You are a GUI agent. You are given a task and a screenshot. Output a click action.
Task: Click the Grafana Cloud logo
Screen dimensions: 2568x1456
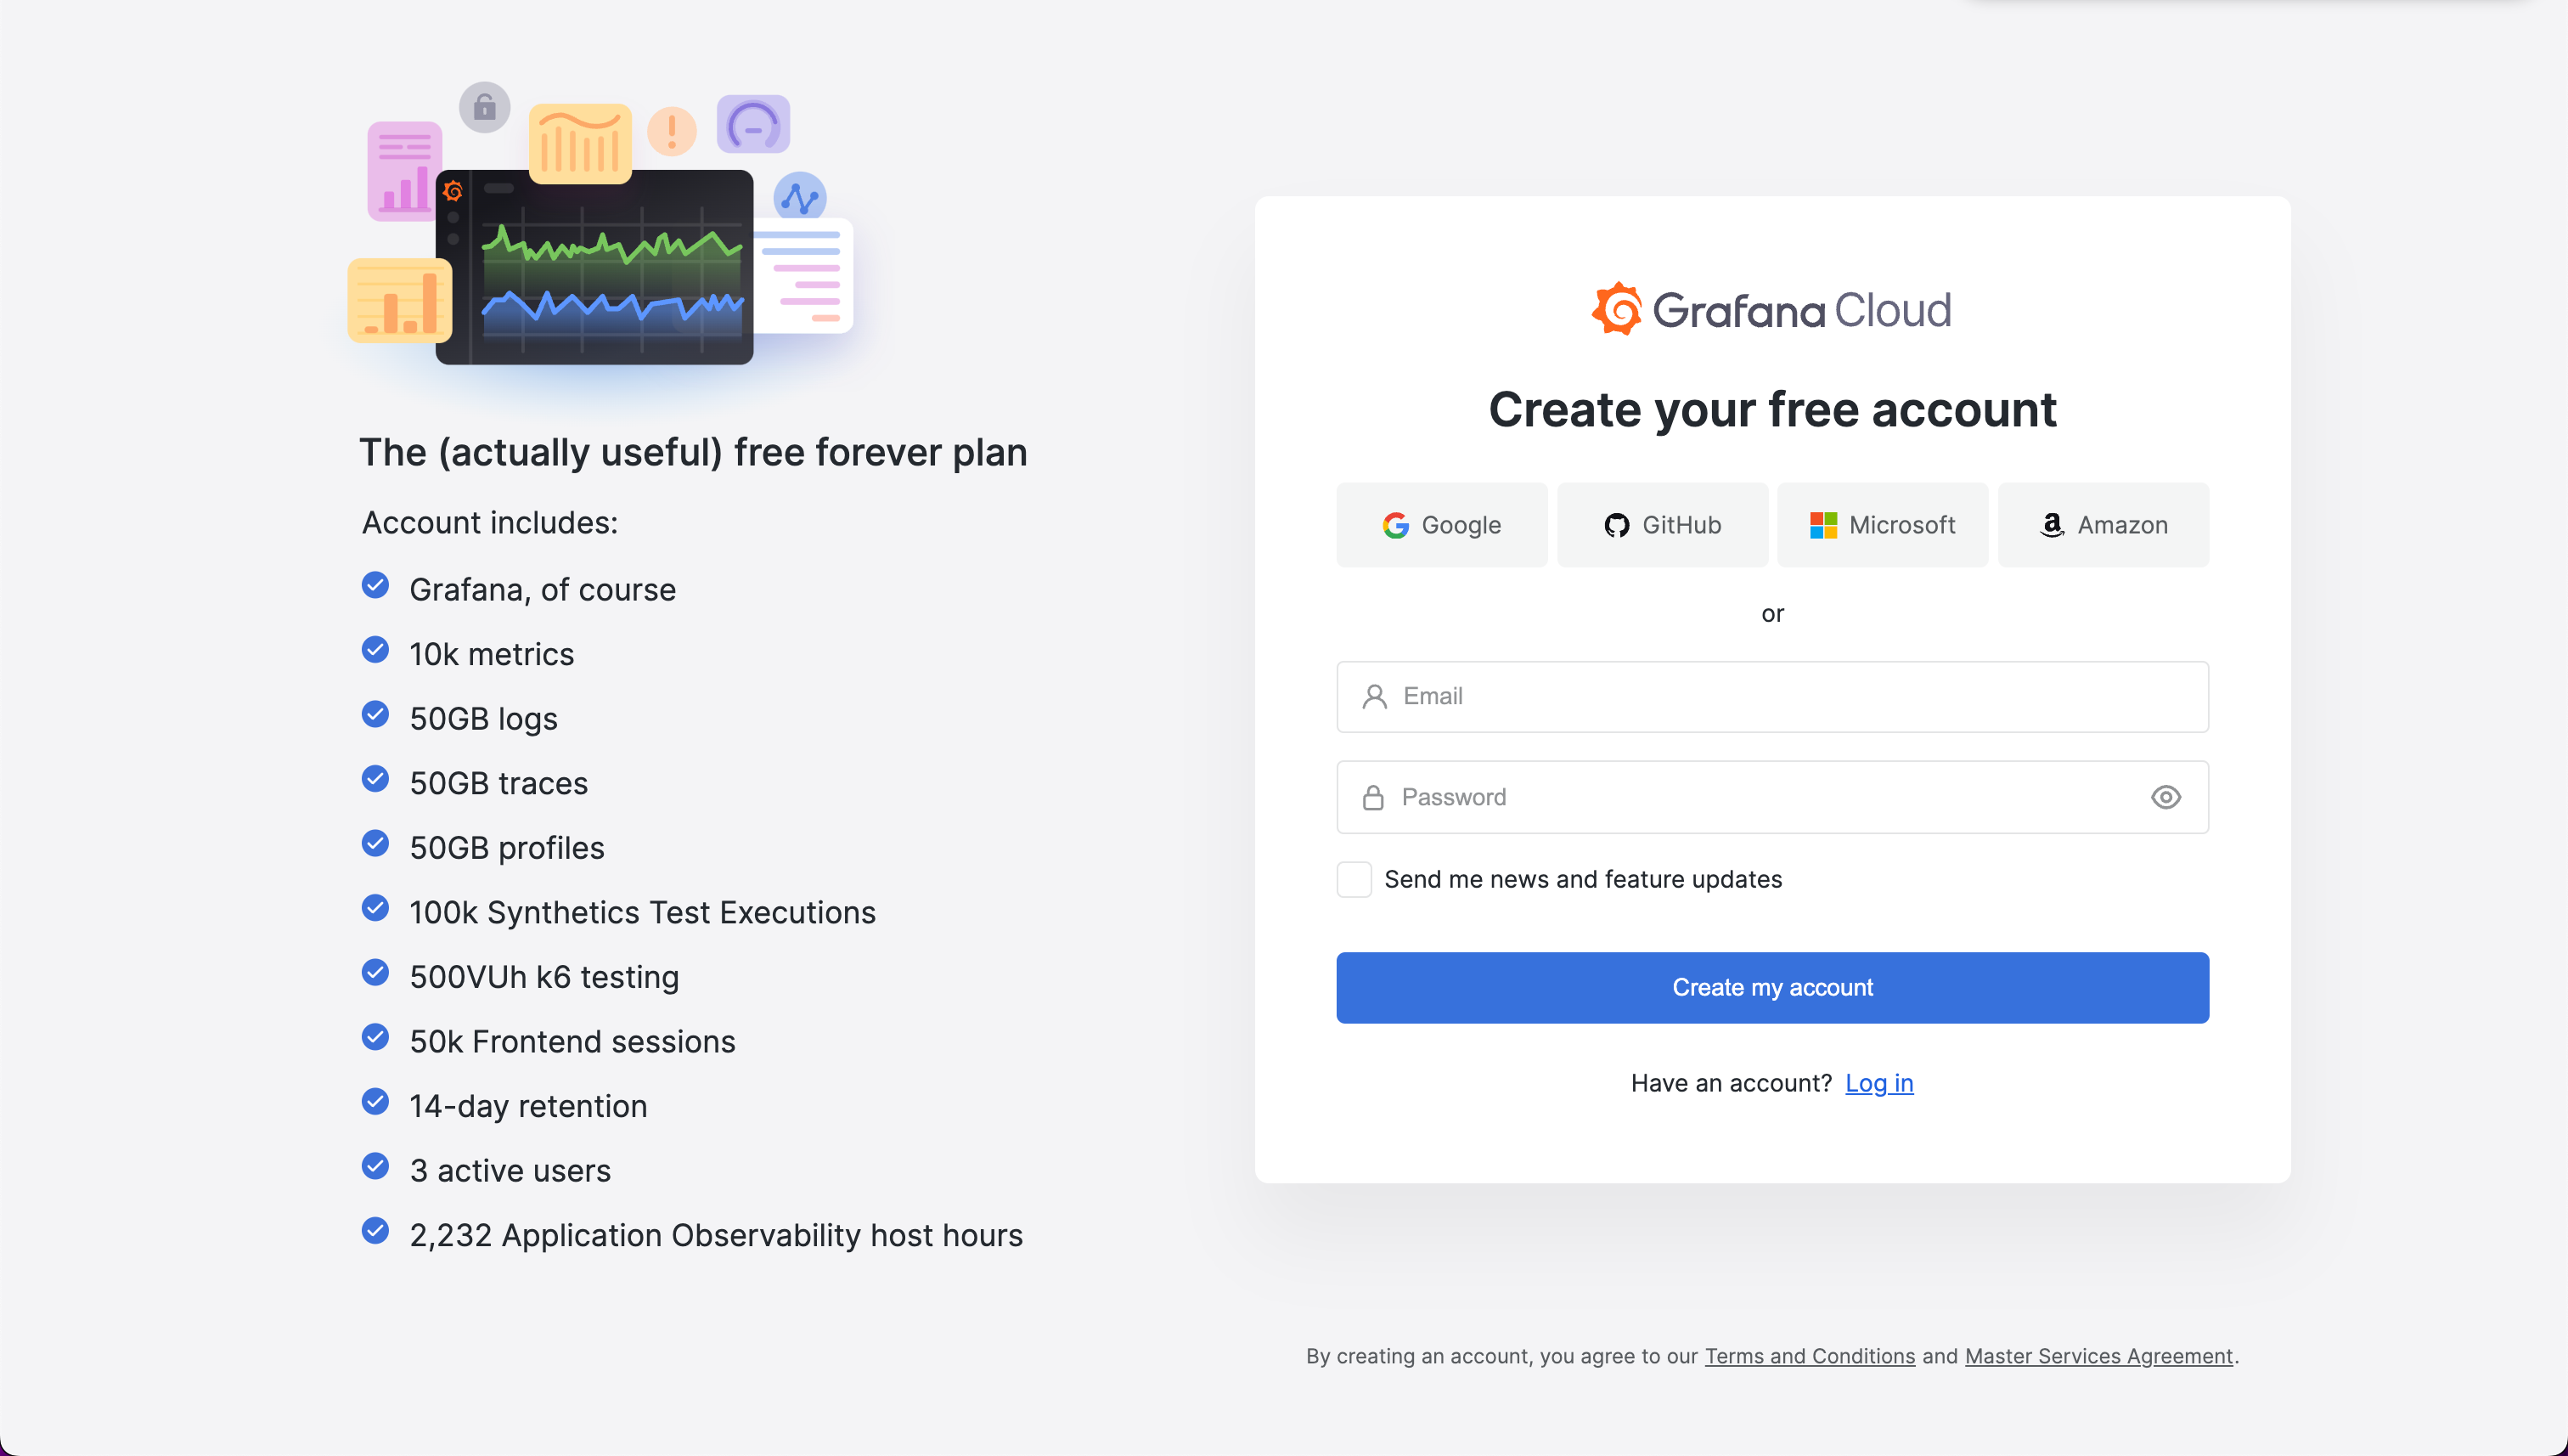pos(1771,308)
